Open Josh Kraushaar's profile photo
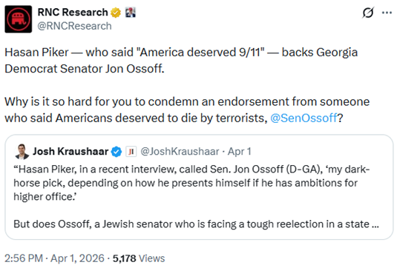Screen dimensions: 397x268 [22, 152]
